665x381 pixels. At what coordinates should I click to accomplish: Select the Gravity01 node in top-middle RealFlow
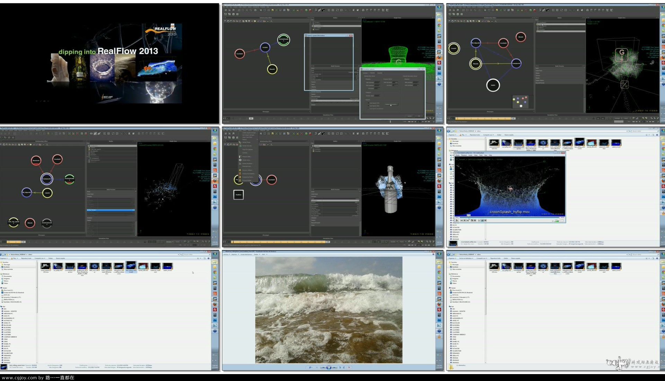(x=240, y=54)
